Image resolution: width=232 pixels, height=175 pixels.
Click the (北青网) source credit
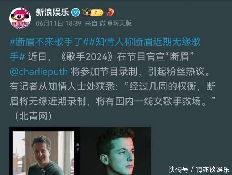tap(33, 116)
